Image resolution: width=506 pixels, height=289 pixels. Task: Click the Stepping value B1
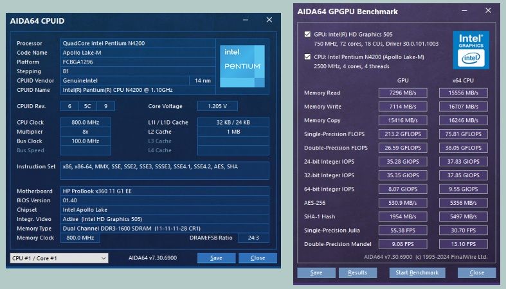(x=138, y=71)
